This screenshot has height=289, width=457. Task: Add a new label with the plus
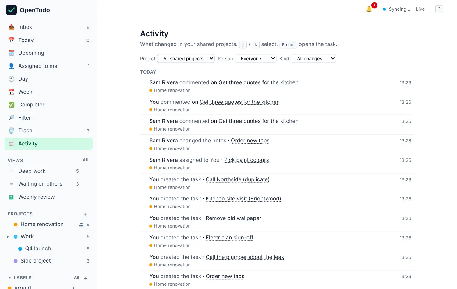point(86,278)
